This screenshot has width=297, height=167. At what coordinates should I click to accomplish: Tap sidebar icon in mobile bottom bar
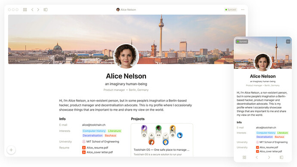click(282, 158)
